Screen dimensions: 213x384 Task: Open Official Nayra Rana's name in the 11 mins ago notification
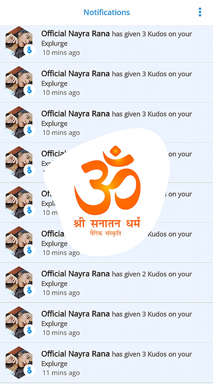tap(75, 354)
